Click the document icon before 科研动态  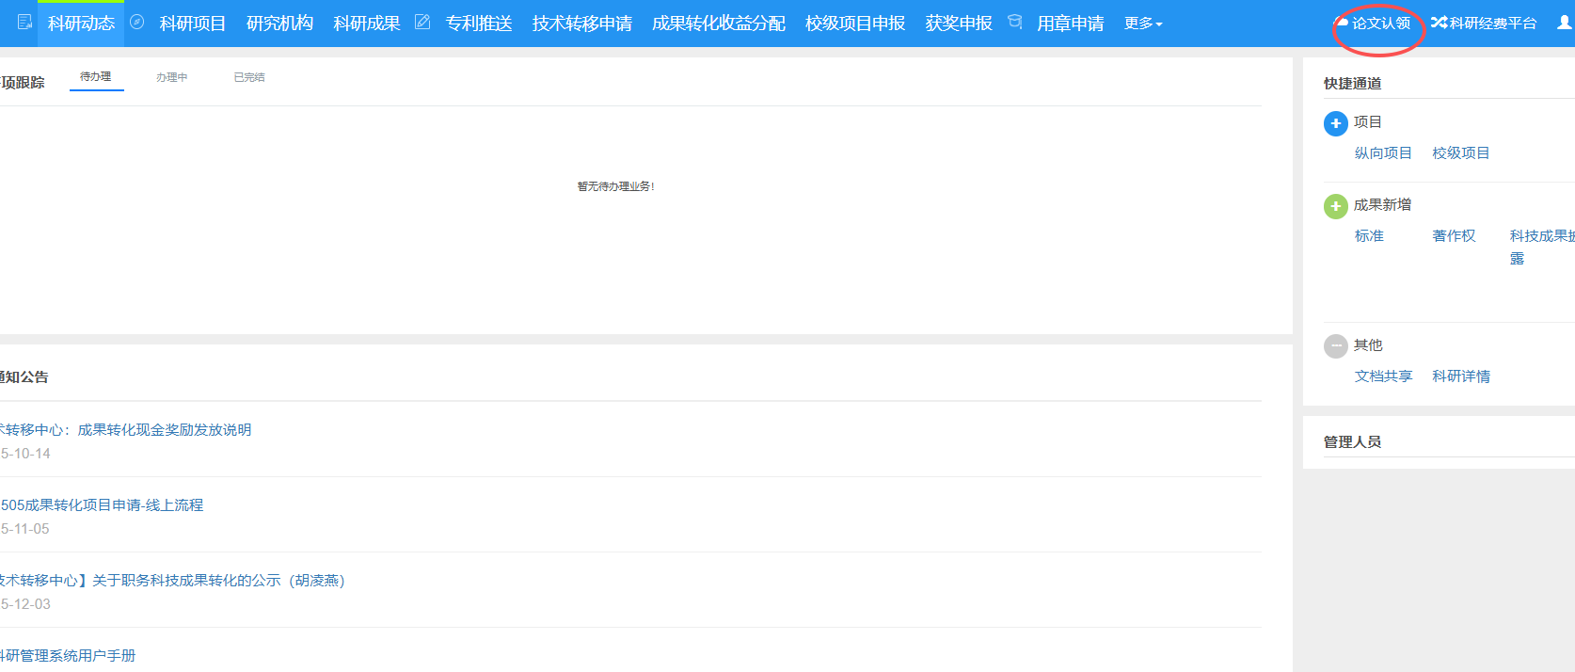tap(25, 23)
